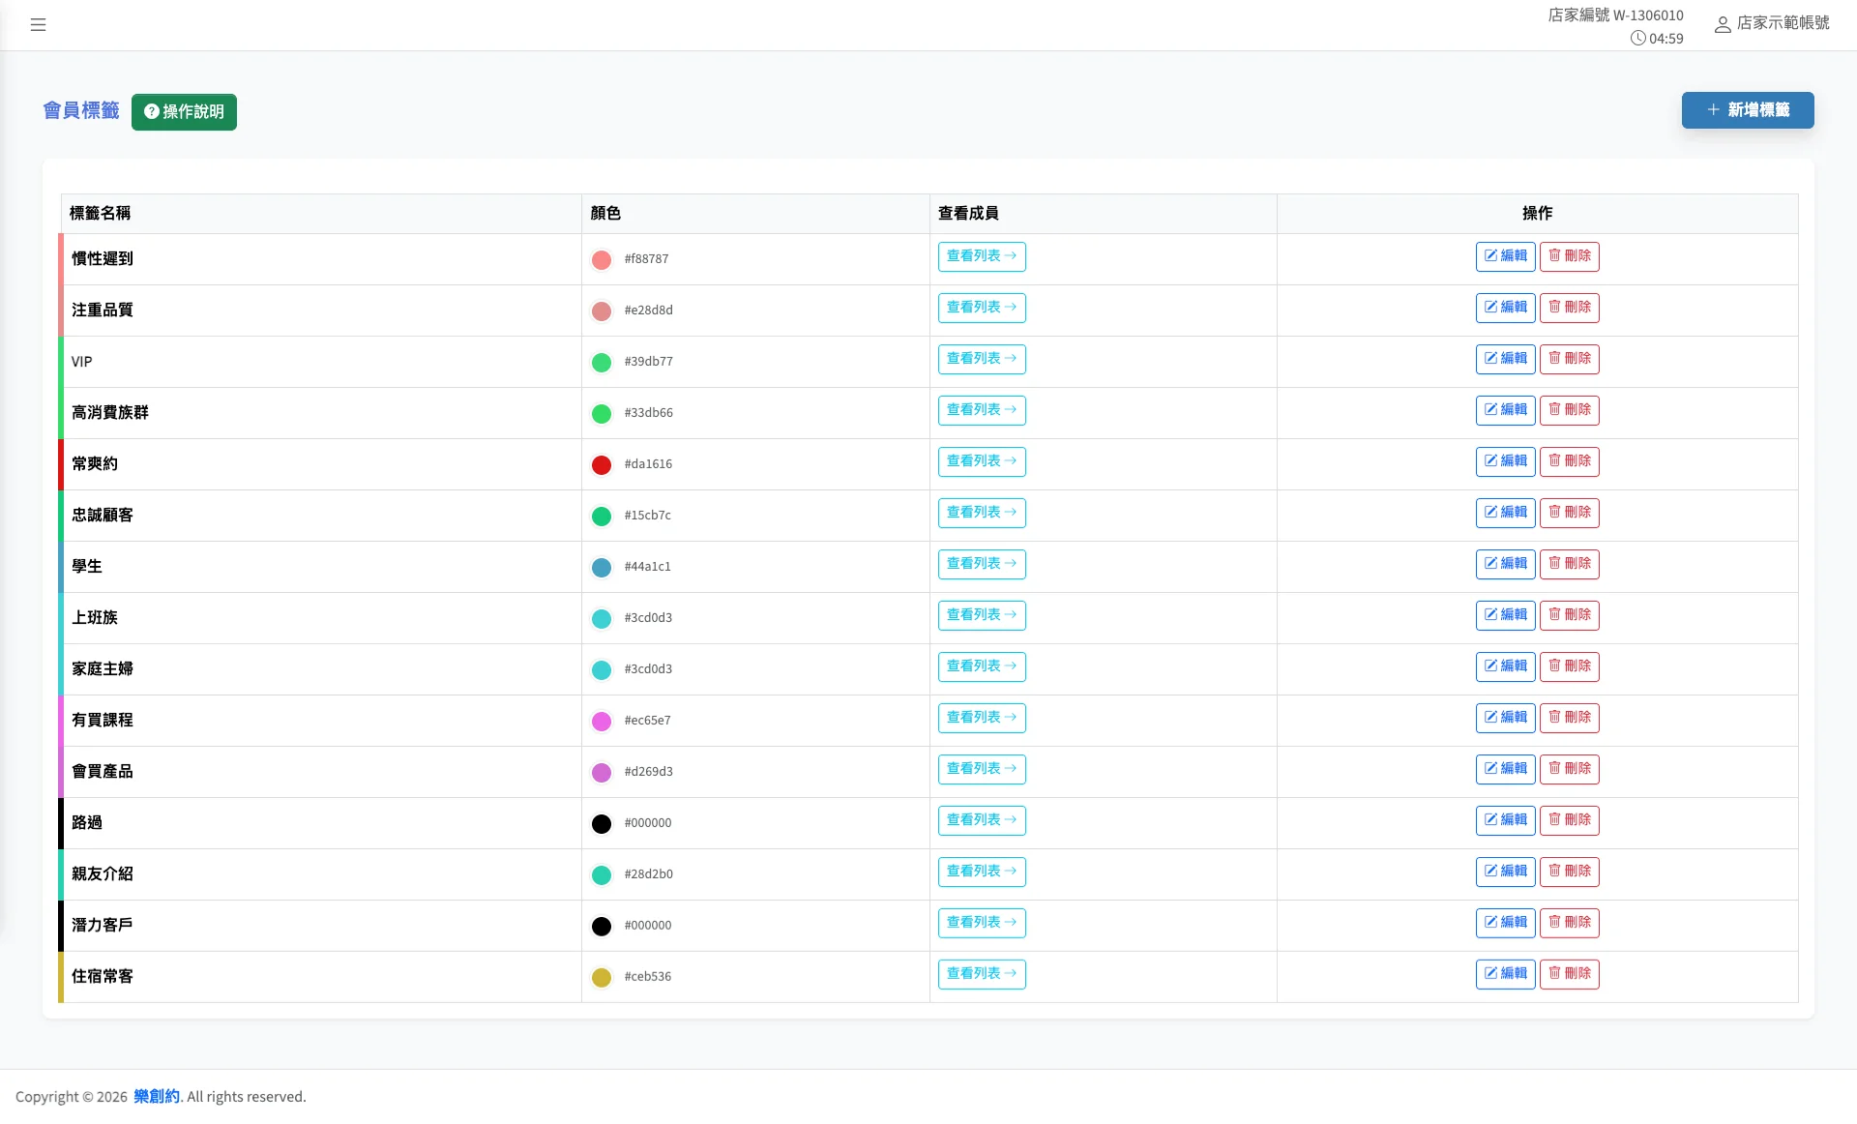Image resolution: width=1857 pixels, height=1124 pixels.
Task: View member list for 高消費族群
Action: point(982,410)
